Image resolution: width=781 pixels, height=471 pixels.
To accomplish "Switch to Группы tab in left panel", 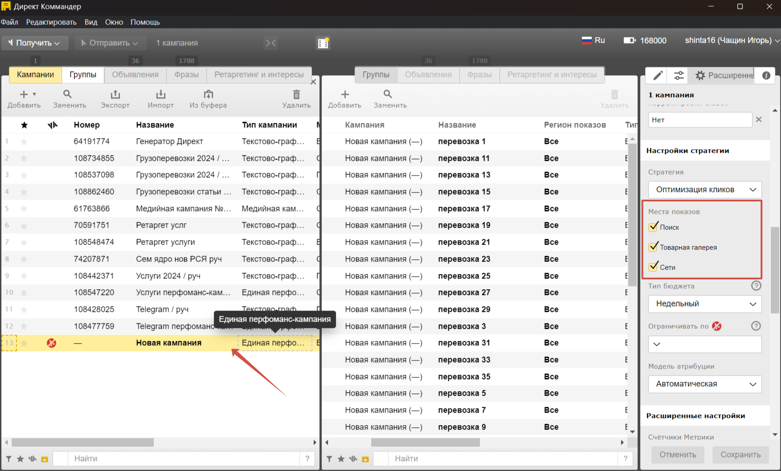I will (x=83, y=74).
